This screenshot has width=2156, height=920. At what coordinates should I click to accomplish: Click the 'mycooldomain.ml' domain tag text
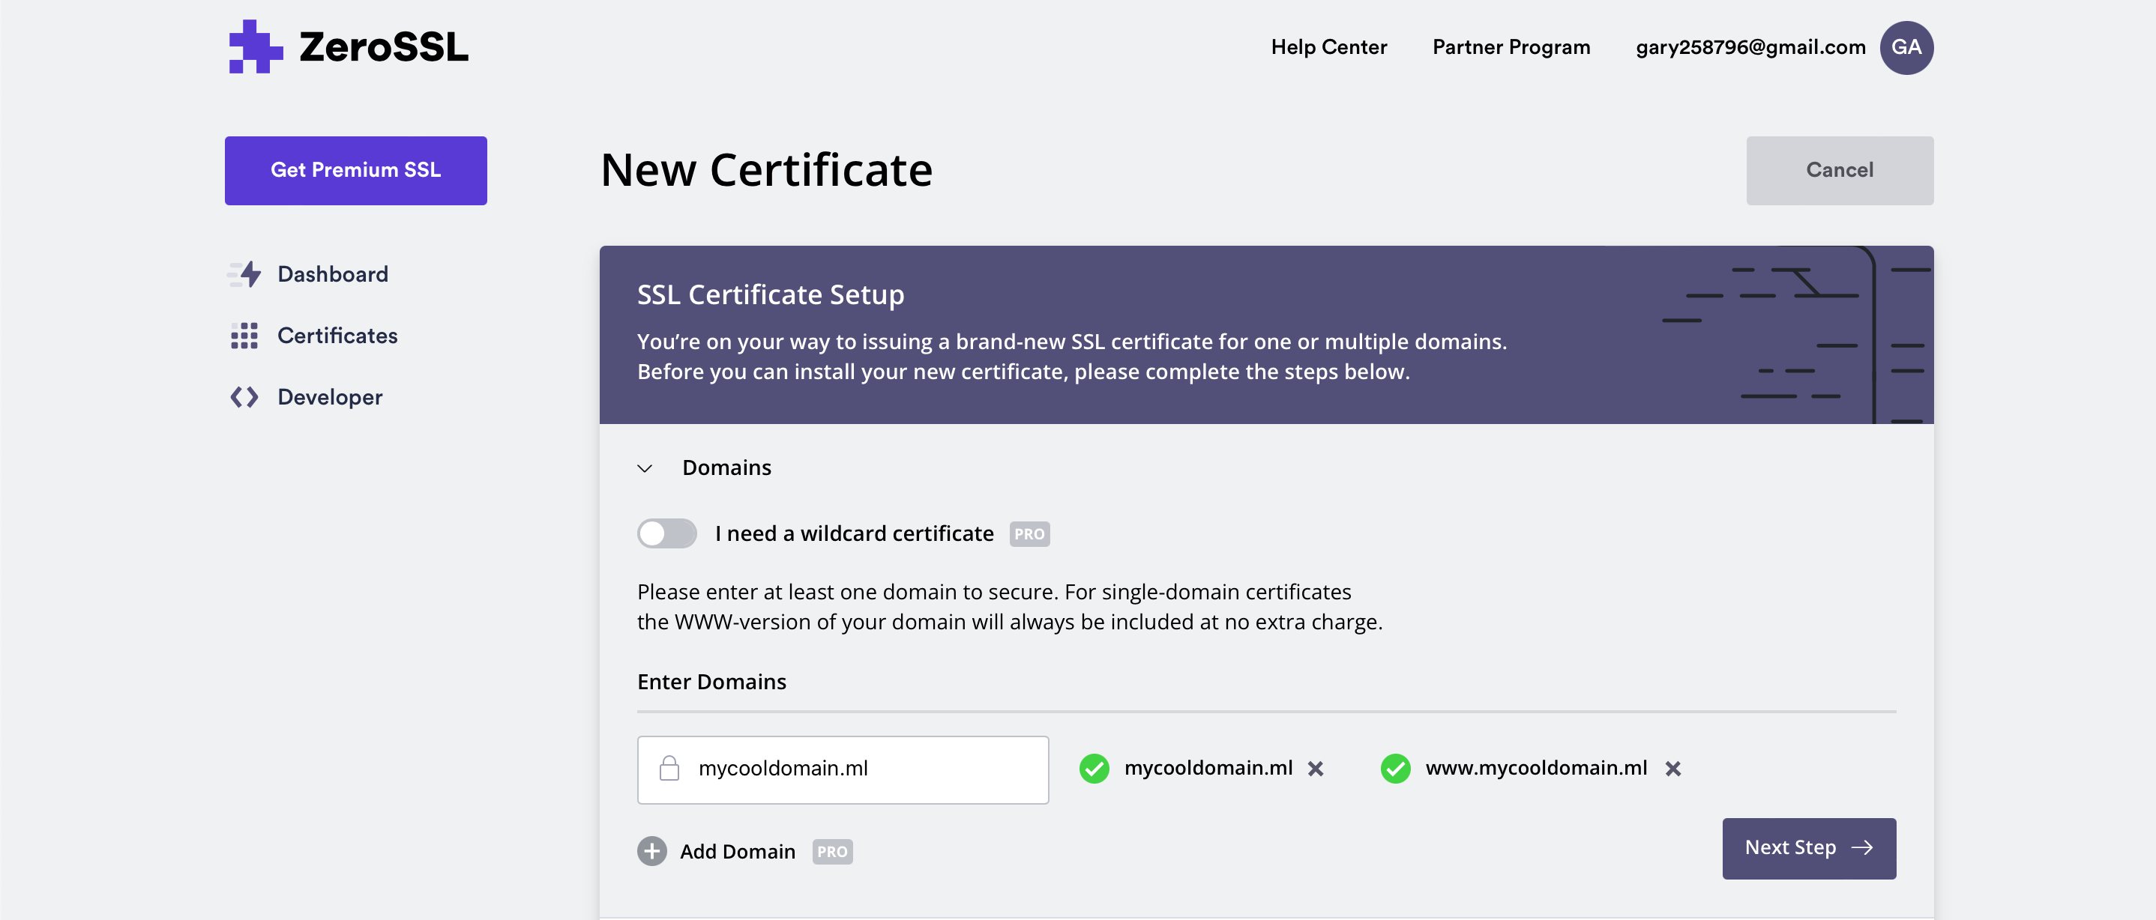[x=1208, y=768]
